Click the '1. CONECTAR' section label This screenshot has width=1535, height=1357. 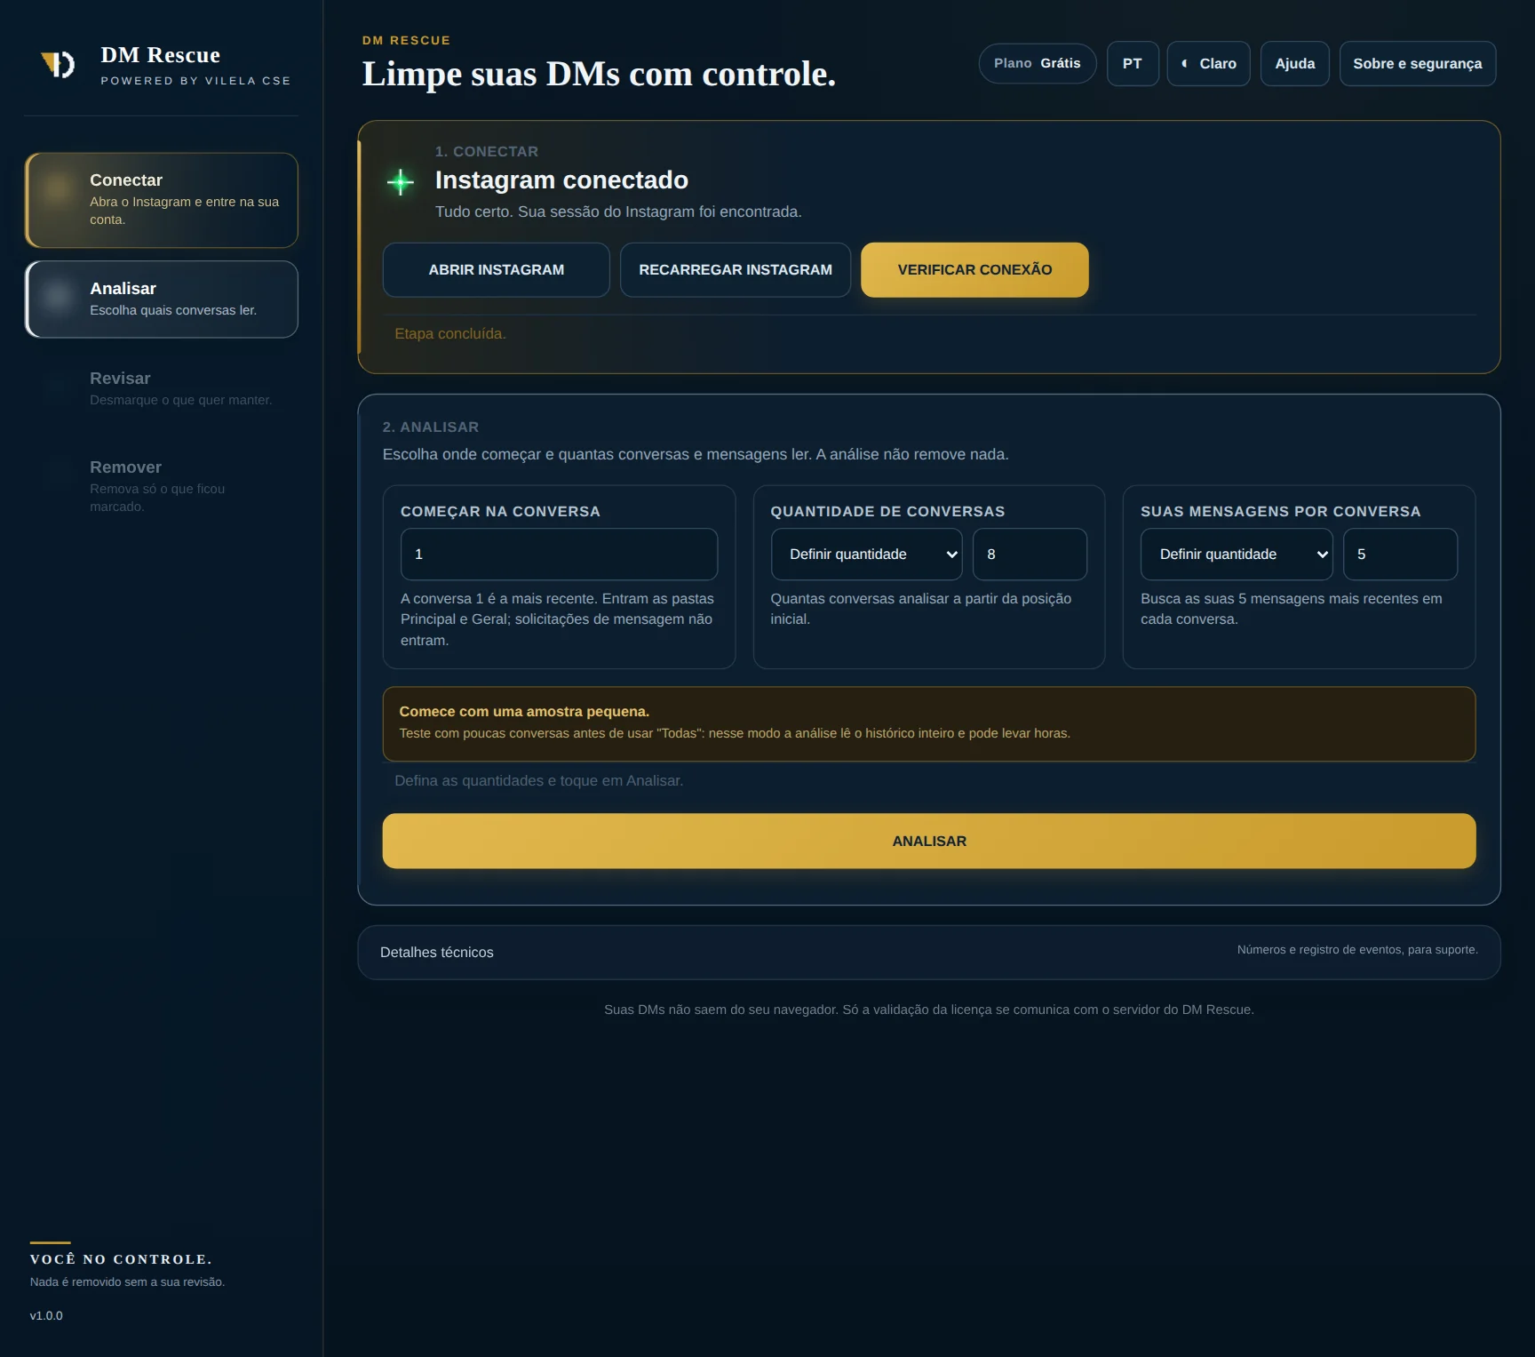pos(487,152)
